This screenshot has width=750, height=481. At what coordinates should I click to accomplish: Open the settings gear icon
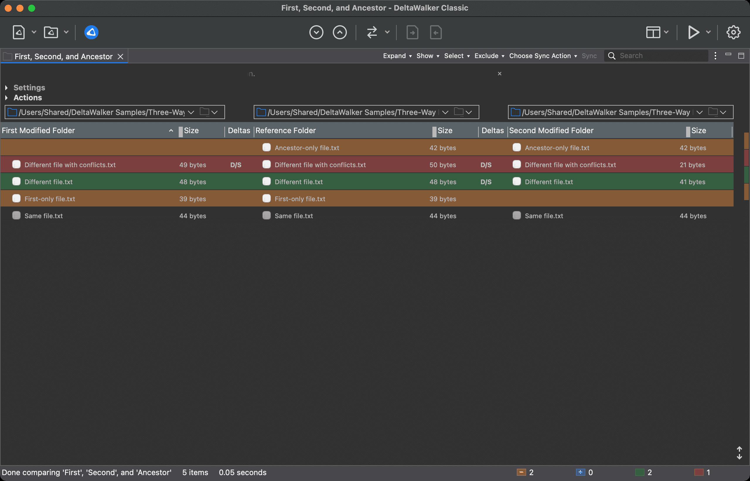pos(733,32)
